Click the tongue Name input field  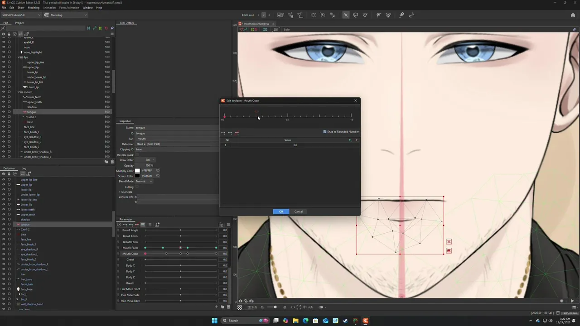177,128
